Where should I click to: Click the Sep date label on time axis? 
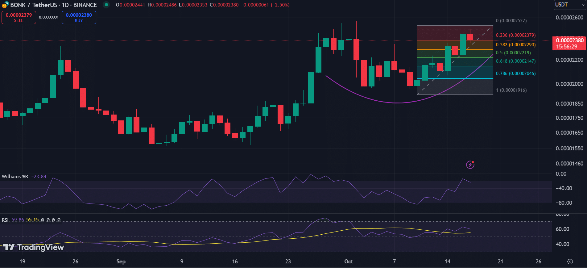pos(121,262)
